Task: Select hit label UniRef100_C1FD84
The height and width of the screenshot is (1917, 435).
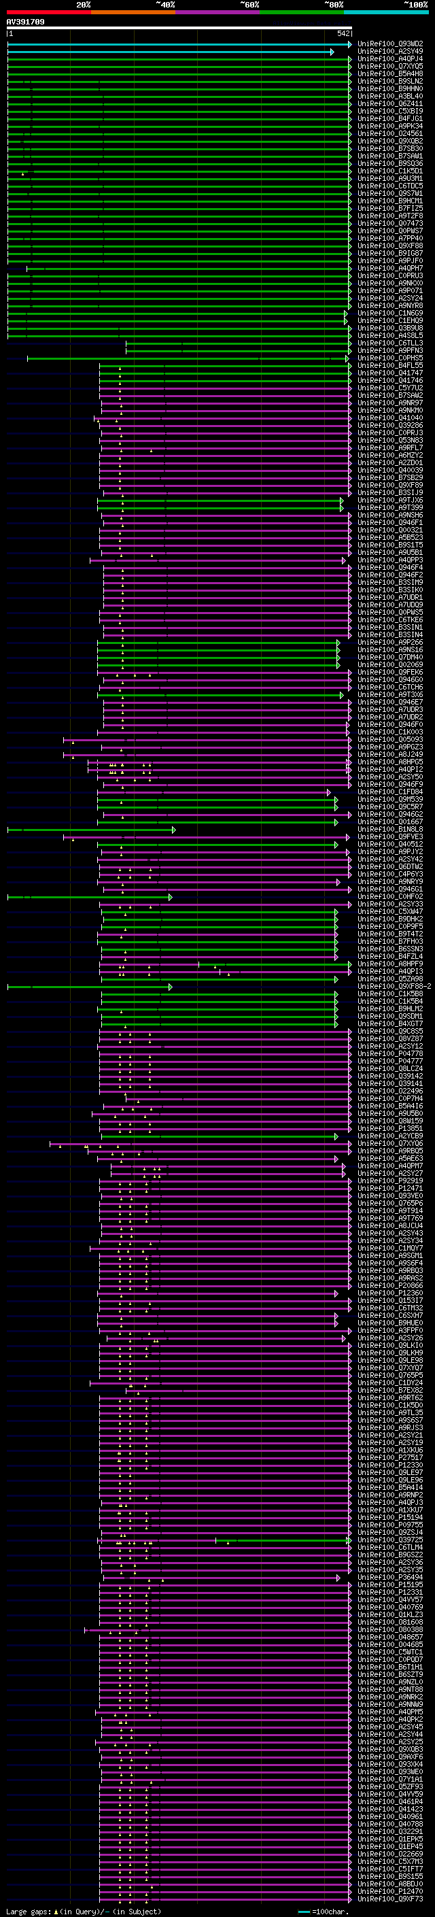Action: coord(390,792)
